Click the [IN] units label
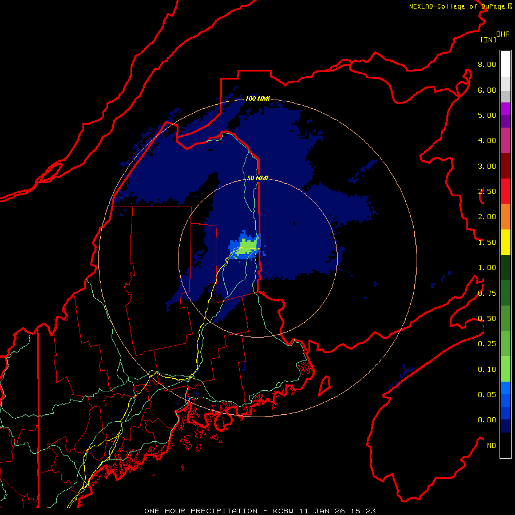515x515 pixels. [489, 39]
